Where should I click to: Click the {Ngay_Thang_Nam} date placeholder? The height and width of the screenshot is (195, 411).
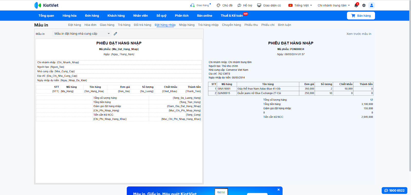coord(123,54)
